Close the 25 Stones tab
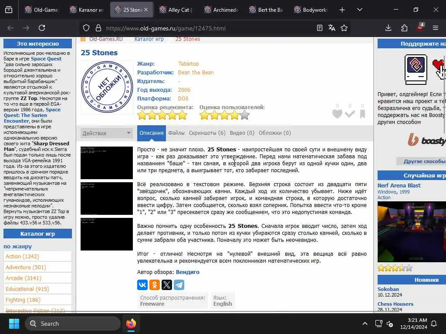 146,10
